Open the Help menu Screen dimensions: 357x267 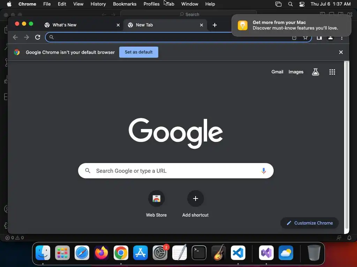[210, 4]
